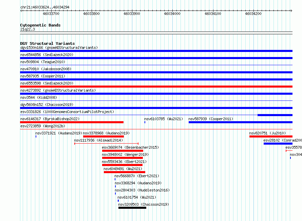The height and width of the screenshot is (221, 302).
Task: Open nsv3378968 (Audano2019) label
Action: (x=106, y=133)
